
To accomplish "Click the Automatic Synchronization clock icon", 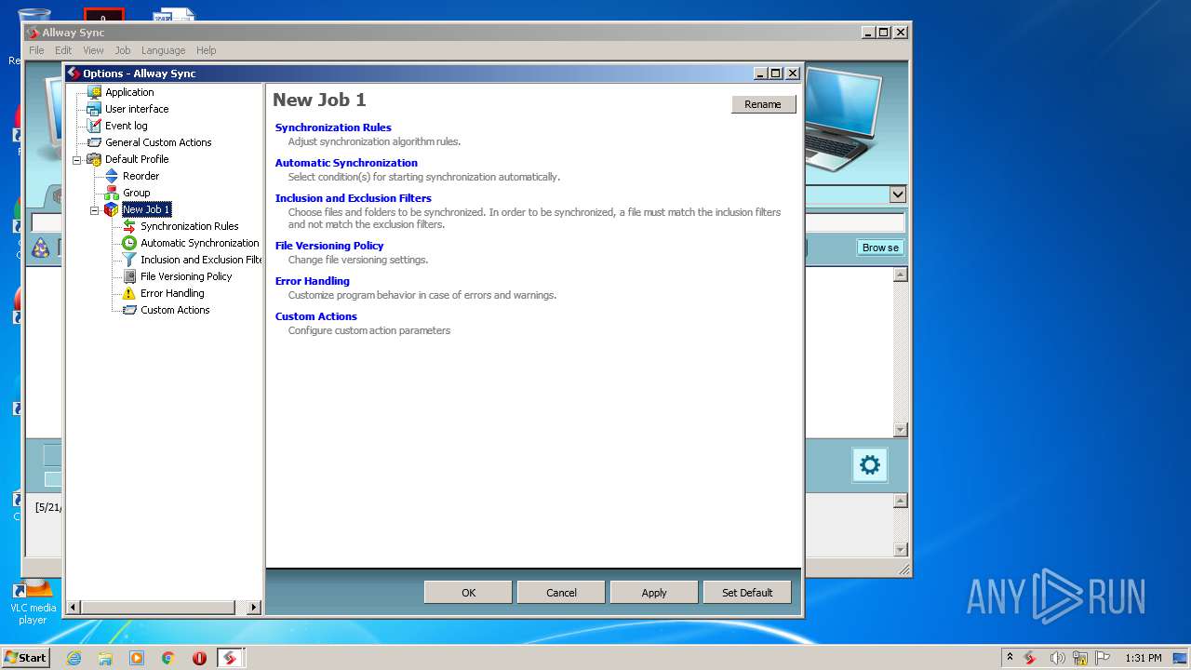I will 129,243.
